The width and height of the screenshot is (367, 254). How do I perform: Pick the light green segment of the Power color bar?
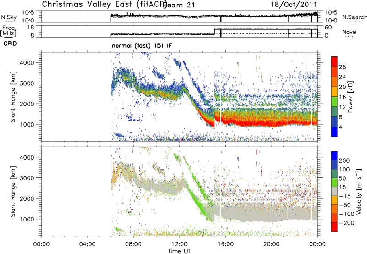[x=334, y=102]
